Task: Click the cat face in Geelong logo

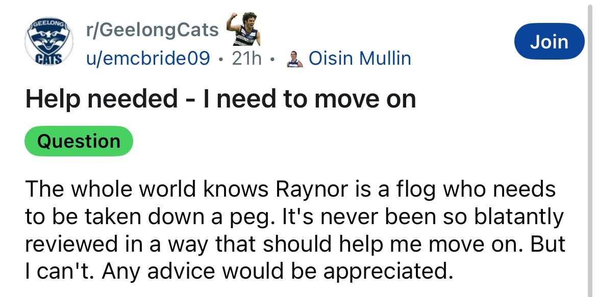Action: (x=49, y=41)
